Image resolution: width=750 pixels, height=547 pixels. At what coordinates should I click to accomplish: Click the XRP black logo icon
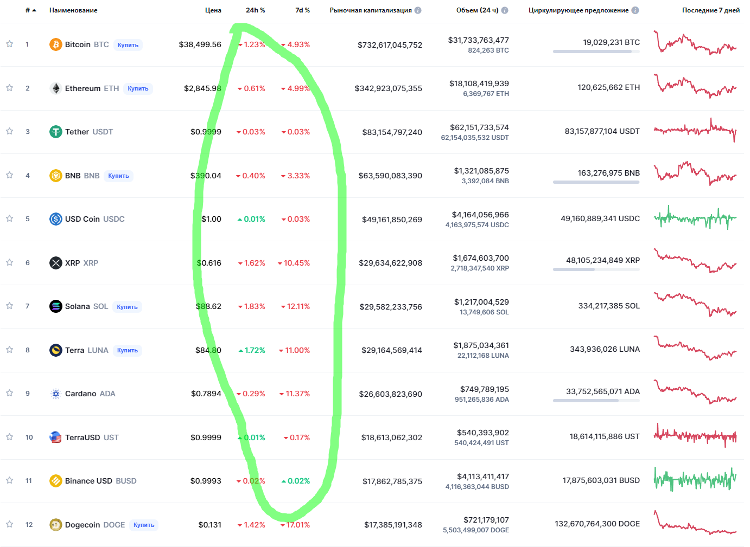[x=56, y=263]
